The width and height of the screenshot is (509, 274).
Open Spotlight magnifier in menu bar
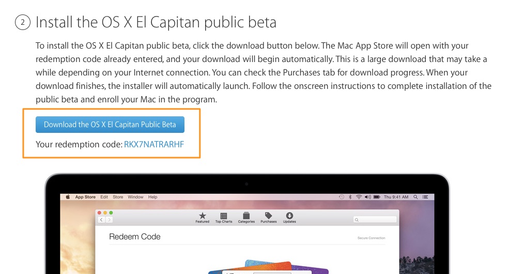pos(415,197)
